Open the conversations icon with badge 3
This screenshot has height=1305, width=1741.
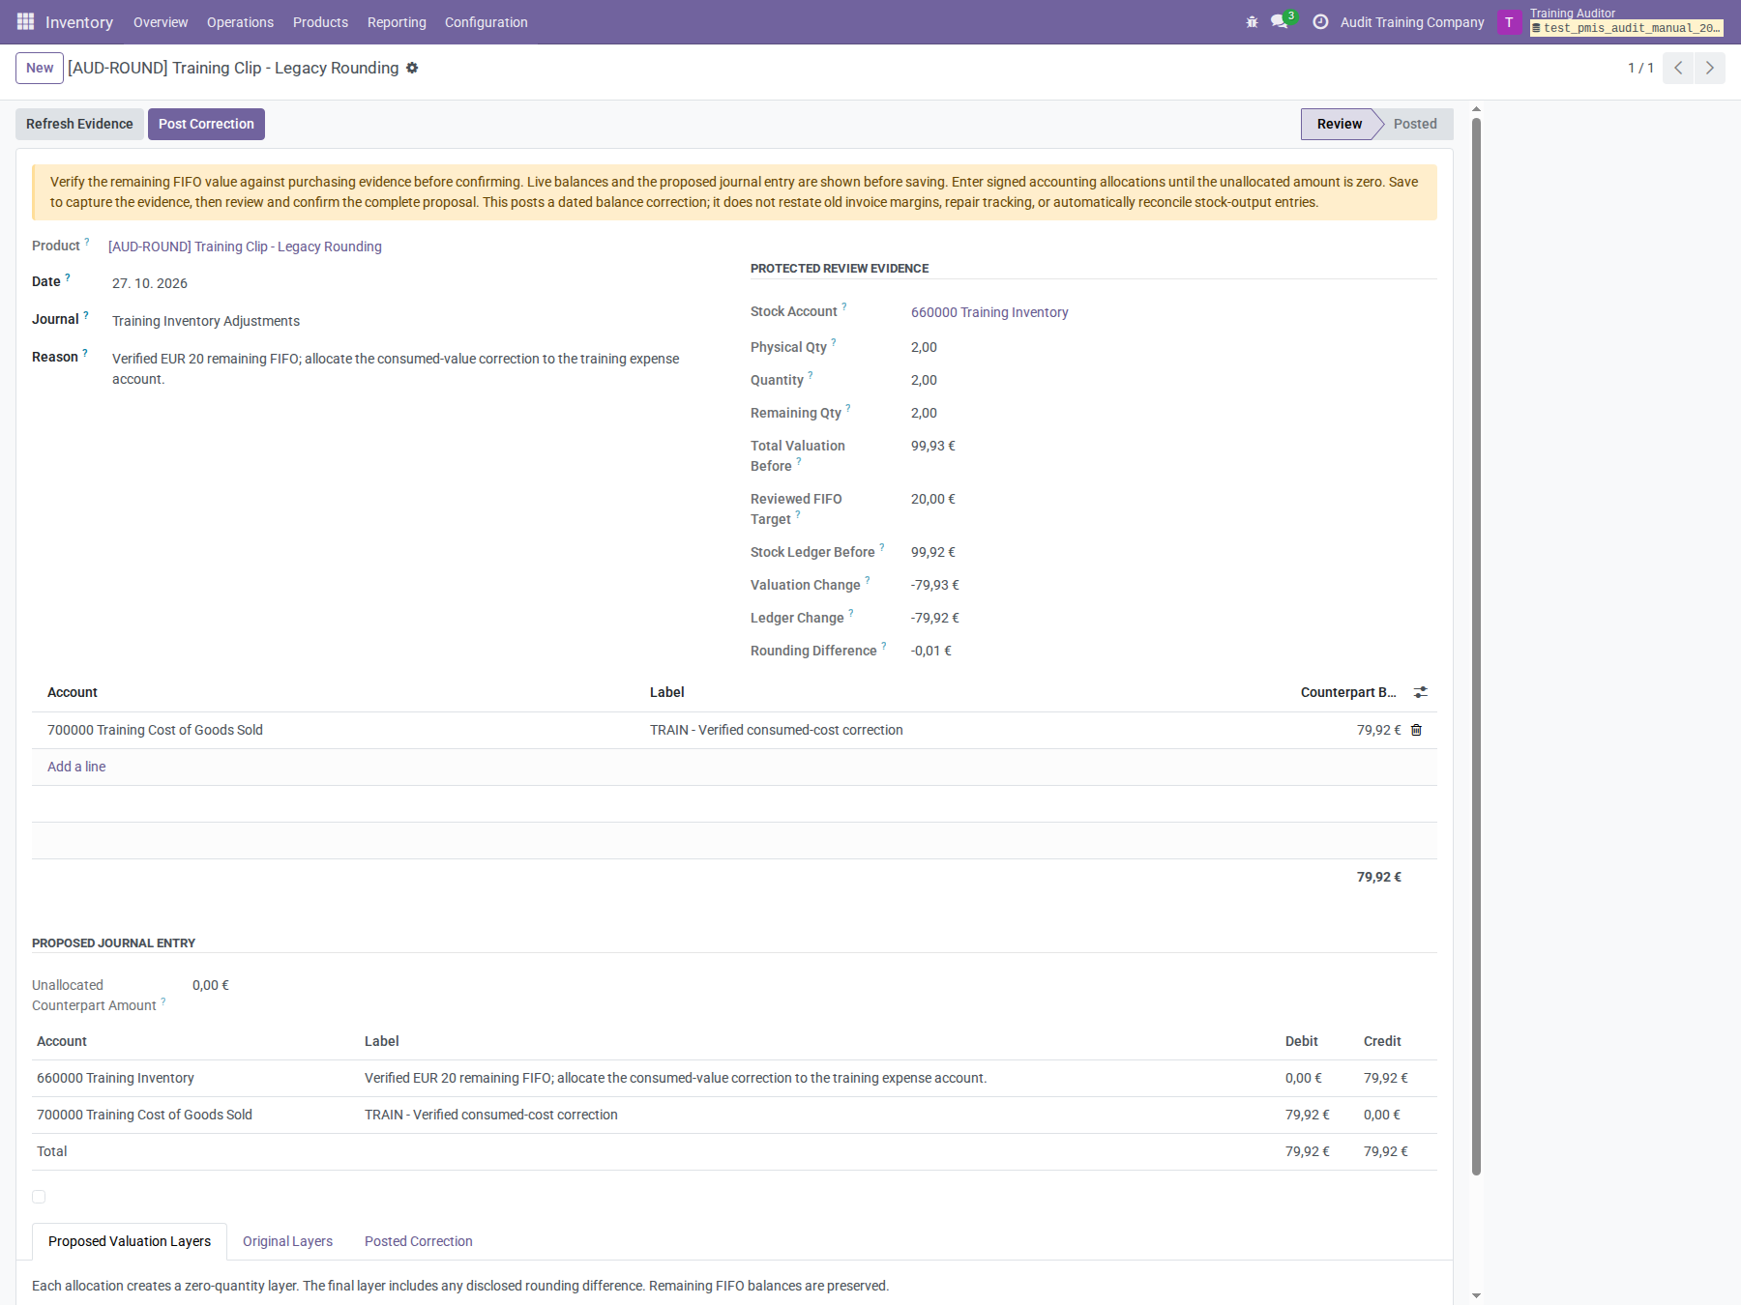(x=1281, y=21)
